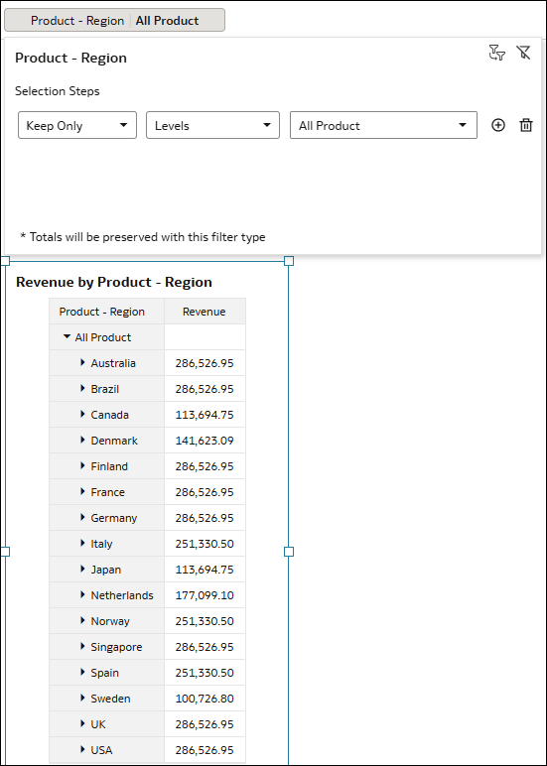The height and width of the screenshot is (766, 547).
Task: Click the Sweden revenue value 100,726.80
Action: click(205, 699)
